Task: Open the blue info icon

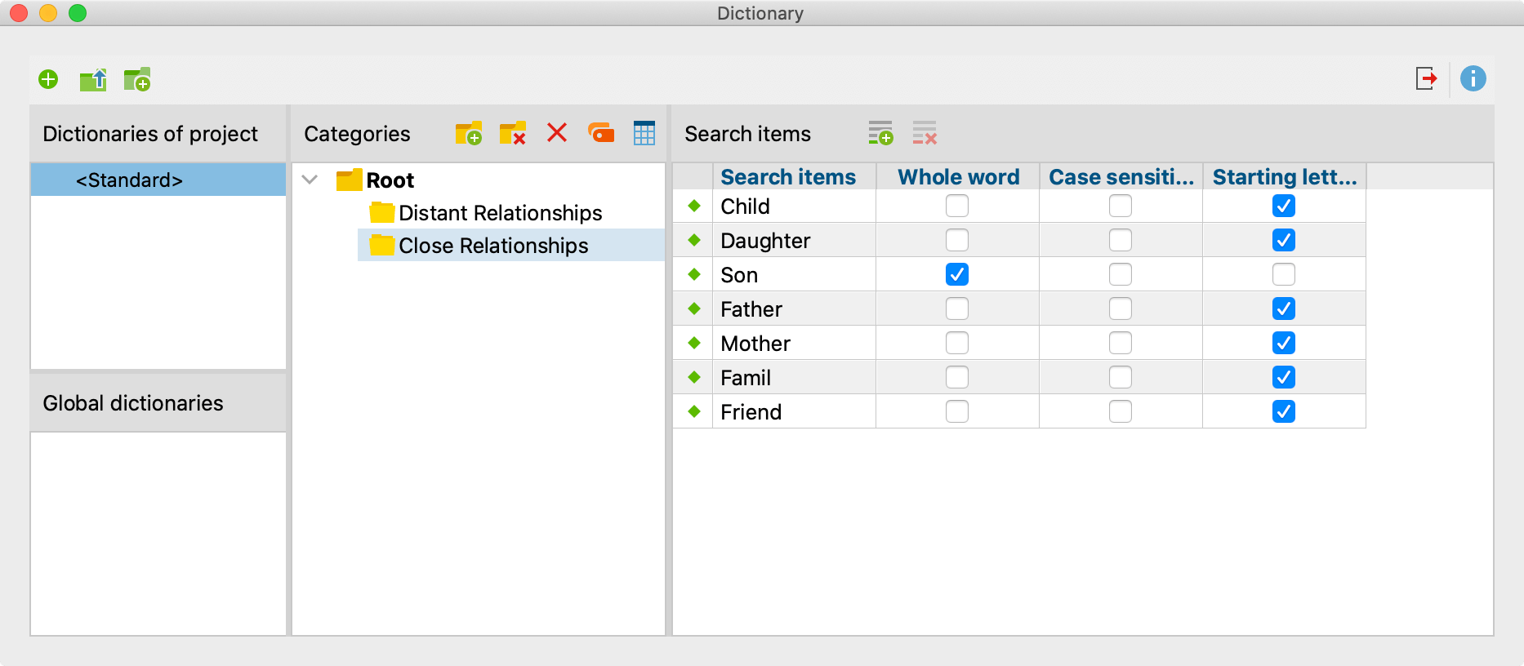Action: 1473,78
